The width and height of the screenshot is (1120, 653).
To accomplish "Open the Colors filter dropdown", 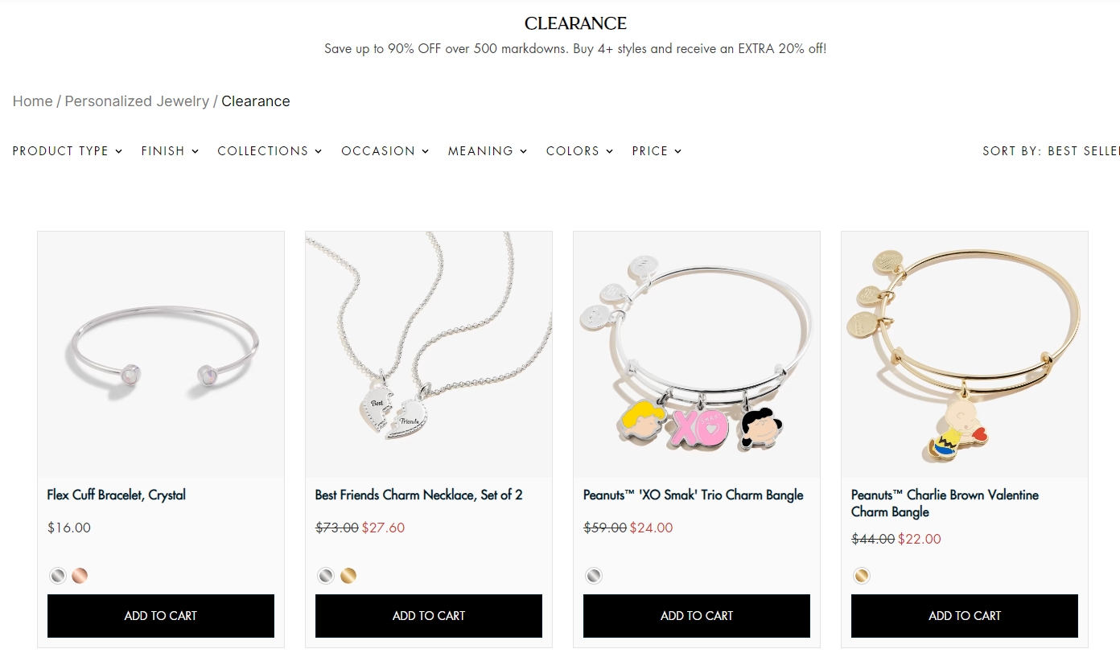I will click(x=579, y=151).
